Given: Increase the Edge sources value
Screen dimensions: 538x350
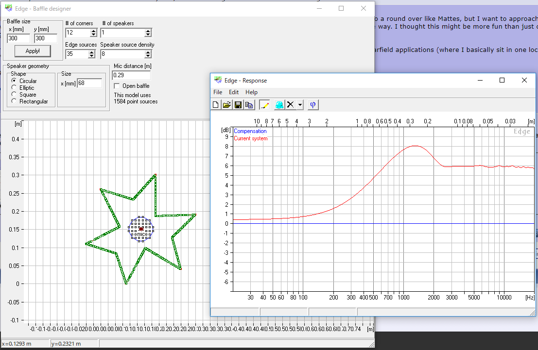Looking at the screenshot, I should tap(91, 52).
